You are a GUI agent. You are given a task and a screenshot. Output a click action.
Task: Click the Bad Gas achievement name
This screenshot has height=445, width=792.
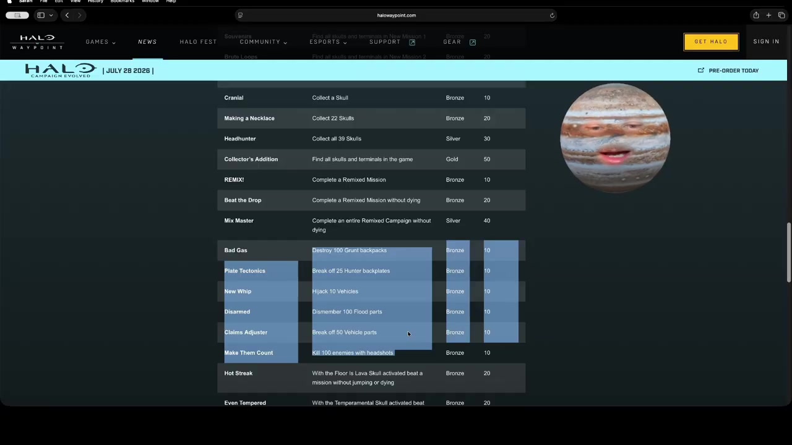(x=236, y=250)
